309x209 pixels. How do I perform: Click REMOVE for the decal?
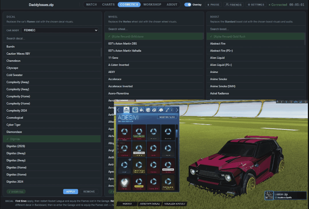[x=89, y=192]
